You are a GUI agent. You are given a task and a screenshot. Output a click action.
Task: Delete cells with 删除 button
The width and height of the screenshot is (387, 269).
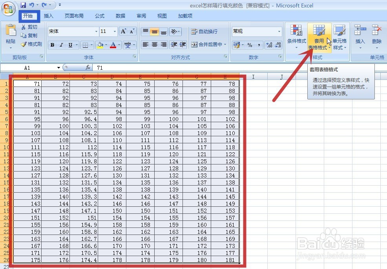click(x=377, y=36)
